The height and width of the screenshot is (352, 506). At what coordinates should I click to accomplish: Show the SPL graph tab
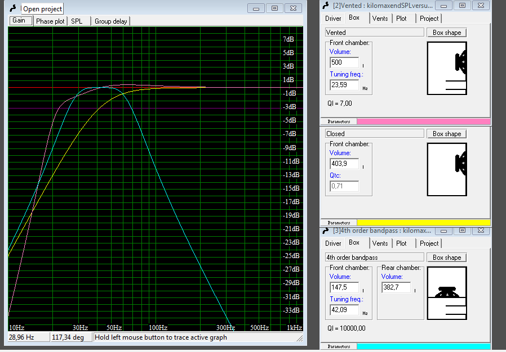77,21
